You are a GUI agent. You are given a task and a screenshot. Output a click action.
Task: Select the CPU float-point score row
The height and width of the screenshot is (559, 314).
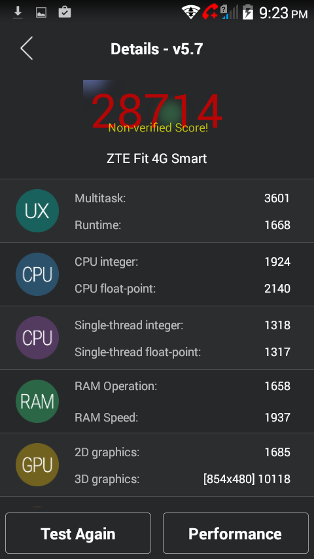183,289
